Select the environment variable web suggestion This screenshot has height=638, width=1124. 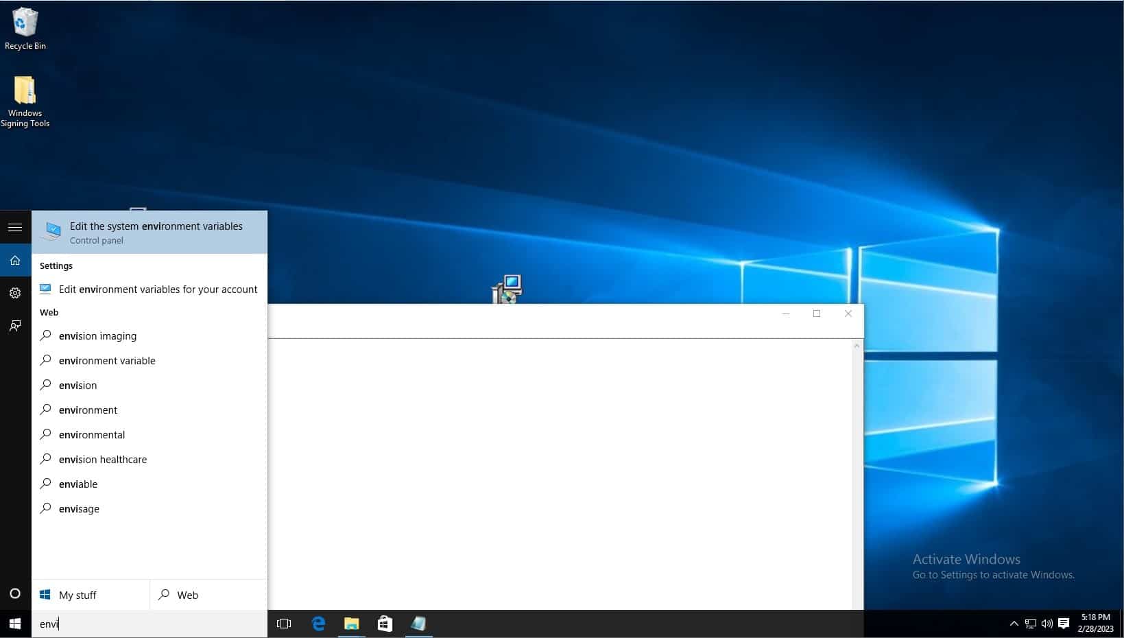pyautogui.click(x=107, y=361)
